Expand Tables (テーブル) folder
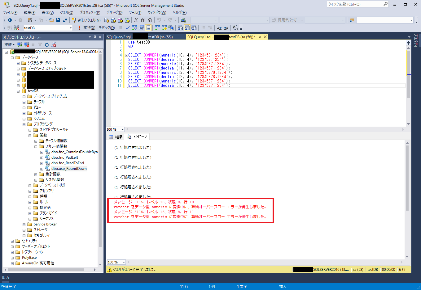This screenshot has height=290, width=421. click(x=24, y=102)
